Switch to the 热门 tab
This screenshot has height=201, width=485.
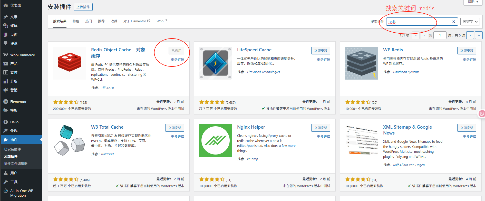(89, 21)
